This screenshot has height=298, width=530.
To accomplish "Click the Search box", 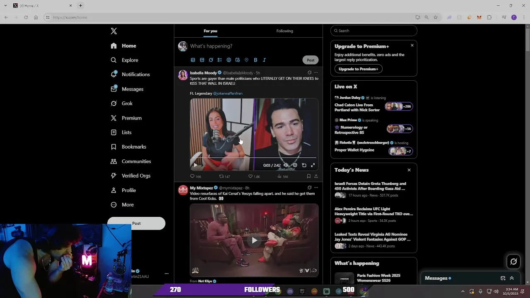I will [373, 31].
